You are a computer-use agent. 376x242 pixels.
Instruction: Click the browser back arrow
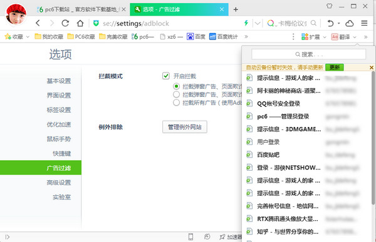click(x=38, y=23)
